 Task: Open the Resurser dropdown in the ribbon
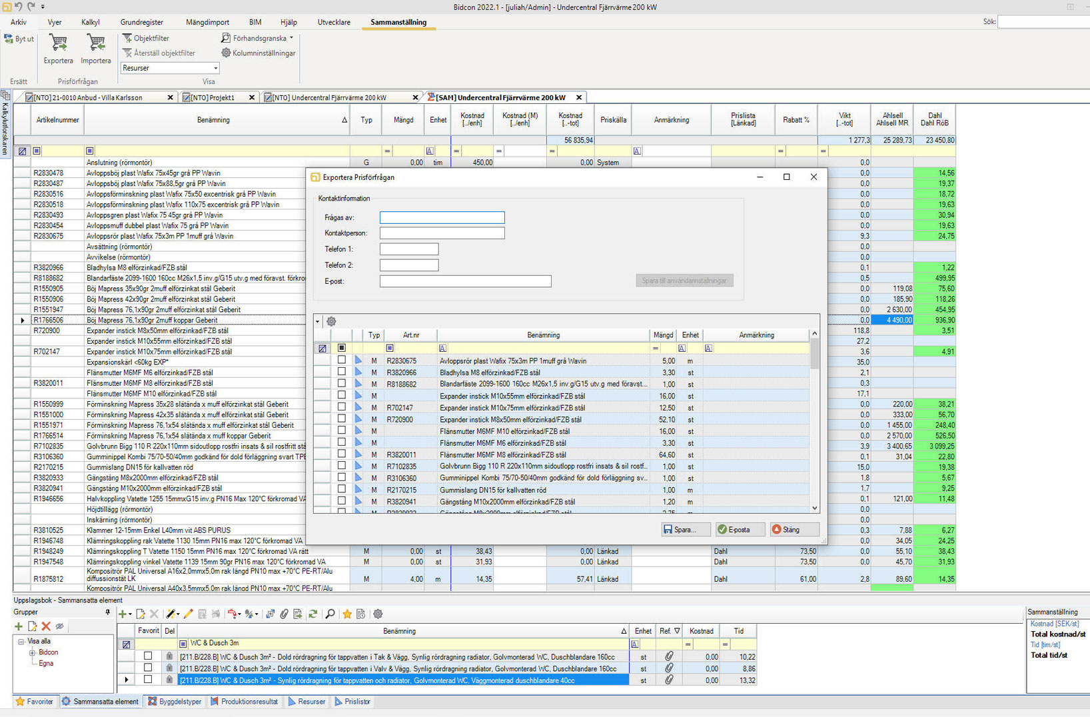[215, 68]
